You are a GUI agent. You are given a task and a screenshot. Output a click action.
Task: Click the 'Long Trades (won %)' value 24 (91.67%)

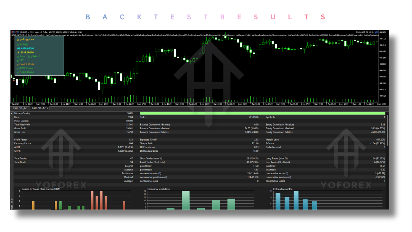[379, 159]
